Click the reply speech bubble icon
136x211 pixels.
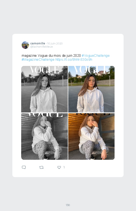click(24, 167)
